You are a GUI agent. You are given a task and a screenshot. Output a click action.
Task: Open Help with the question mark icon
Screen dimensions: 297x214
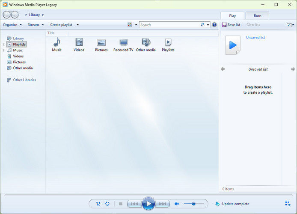pyautogui.click(x=214, y=25)
